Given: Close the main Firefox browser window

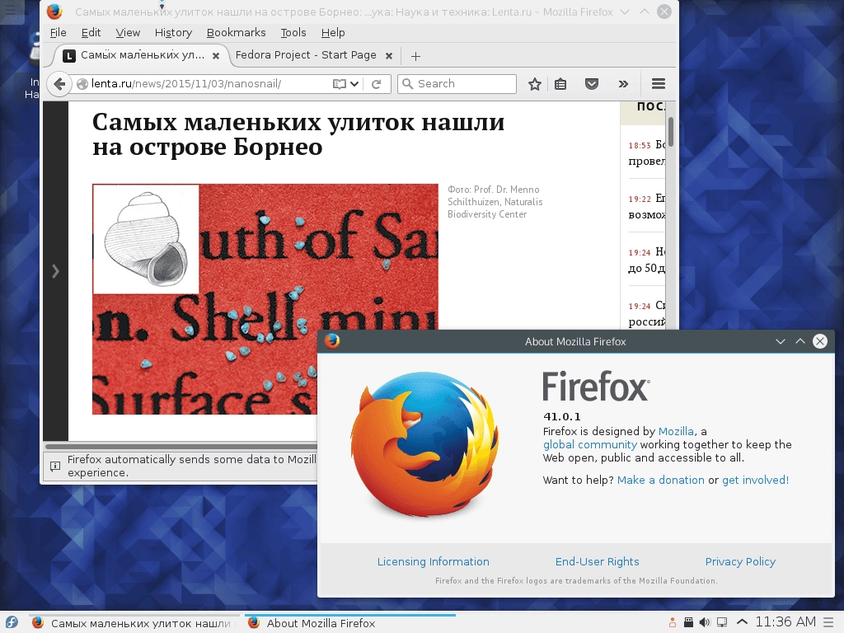Looking at the screenshot, I should 664,12.
